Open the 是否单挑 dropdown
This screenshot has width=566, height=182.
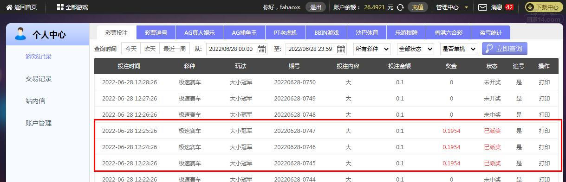[459, 49]
